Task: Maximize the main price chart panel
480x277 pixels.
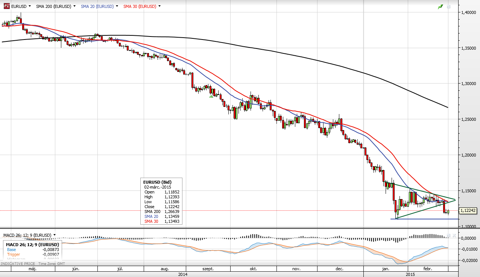Action: [x=448, y=6]
